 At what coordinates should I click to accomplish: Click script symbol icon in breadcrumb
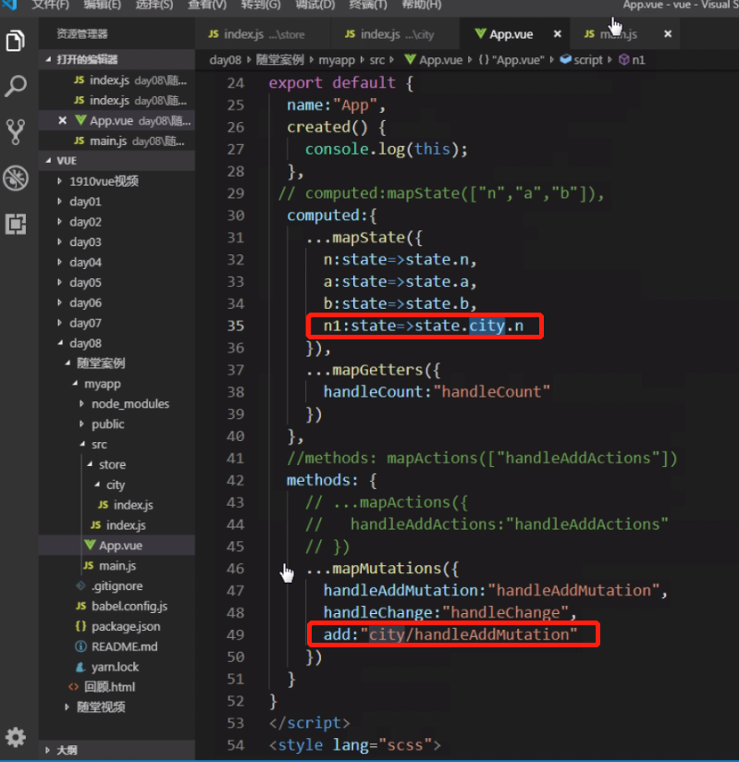click(x=565, y=59)
